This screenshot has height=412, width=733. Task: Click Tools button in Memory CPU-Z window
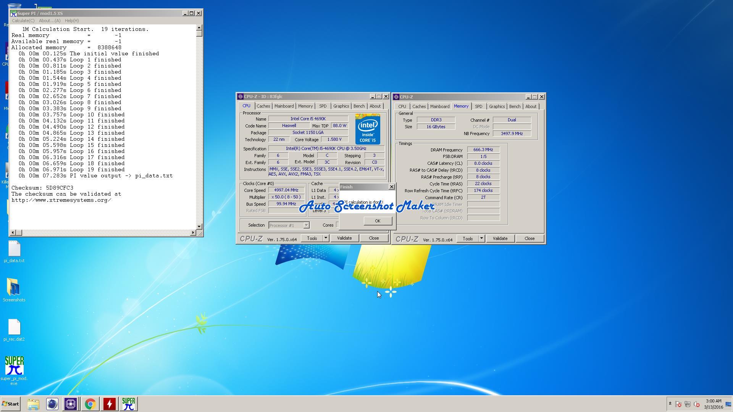coord(468,238)
